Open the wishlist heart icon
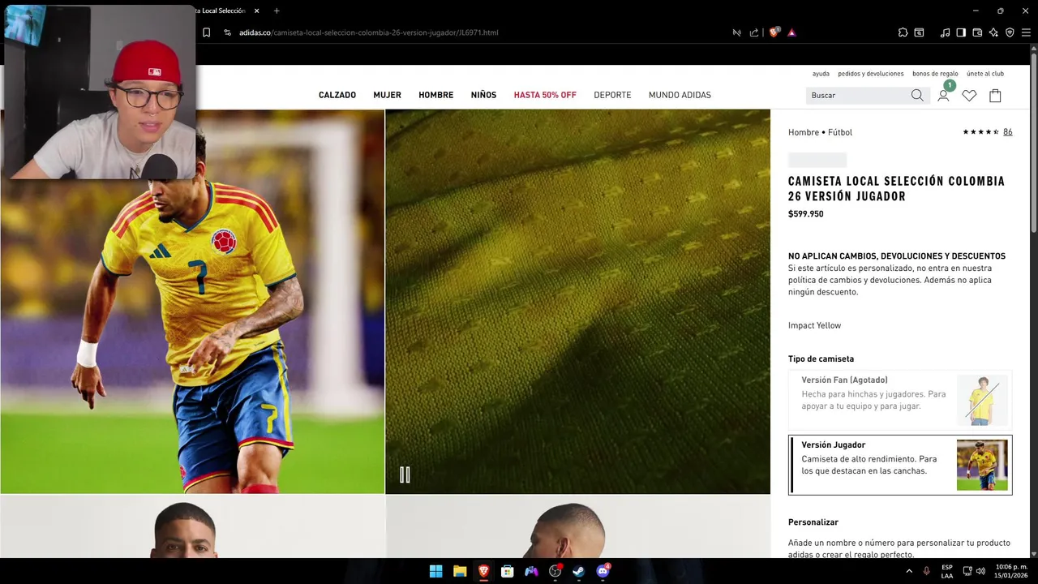Image resolution: width=1038 pixels, height=584 pixels. [969, 96]
